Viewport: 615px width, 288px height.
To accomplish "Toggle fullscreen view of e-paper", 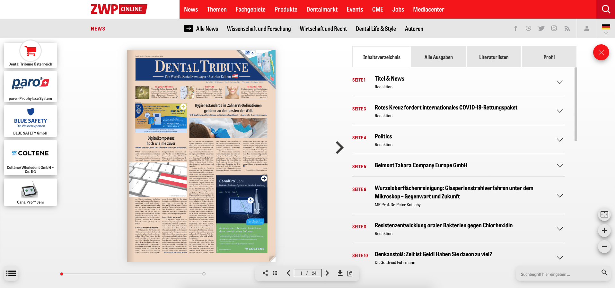I will point(604,214).
